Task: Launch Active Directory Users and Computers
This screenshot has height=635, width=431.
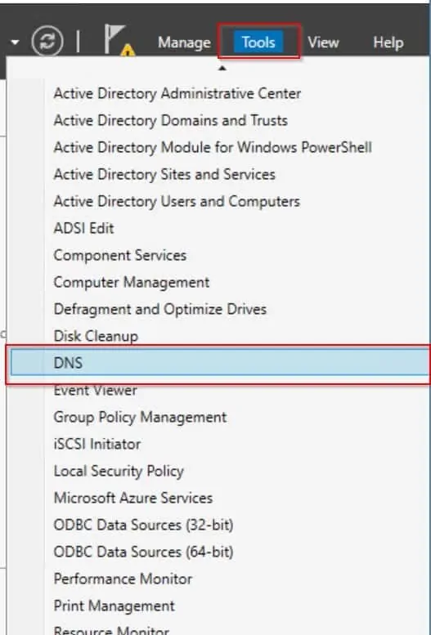Action: pos(177,201)
